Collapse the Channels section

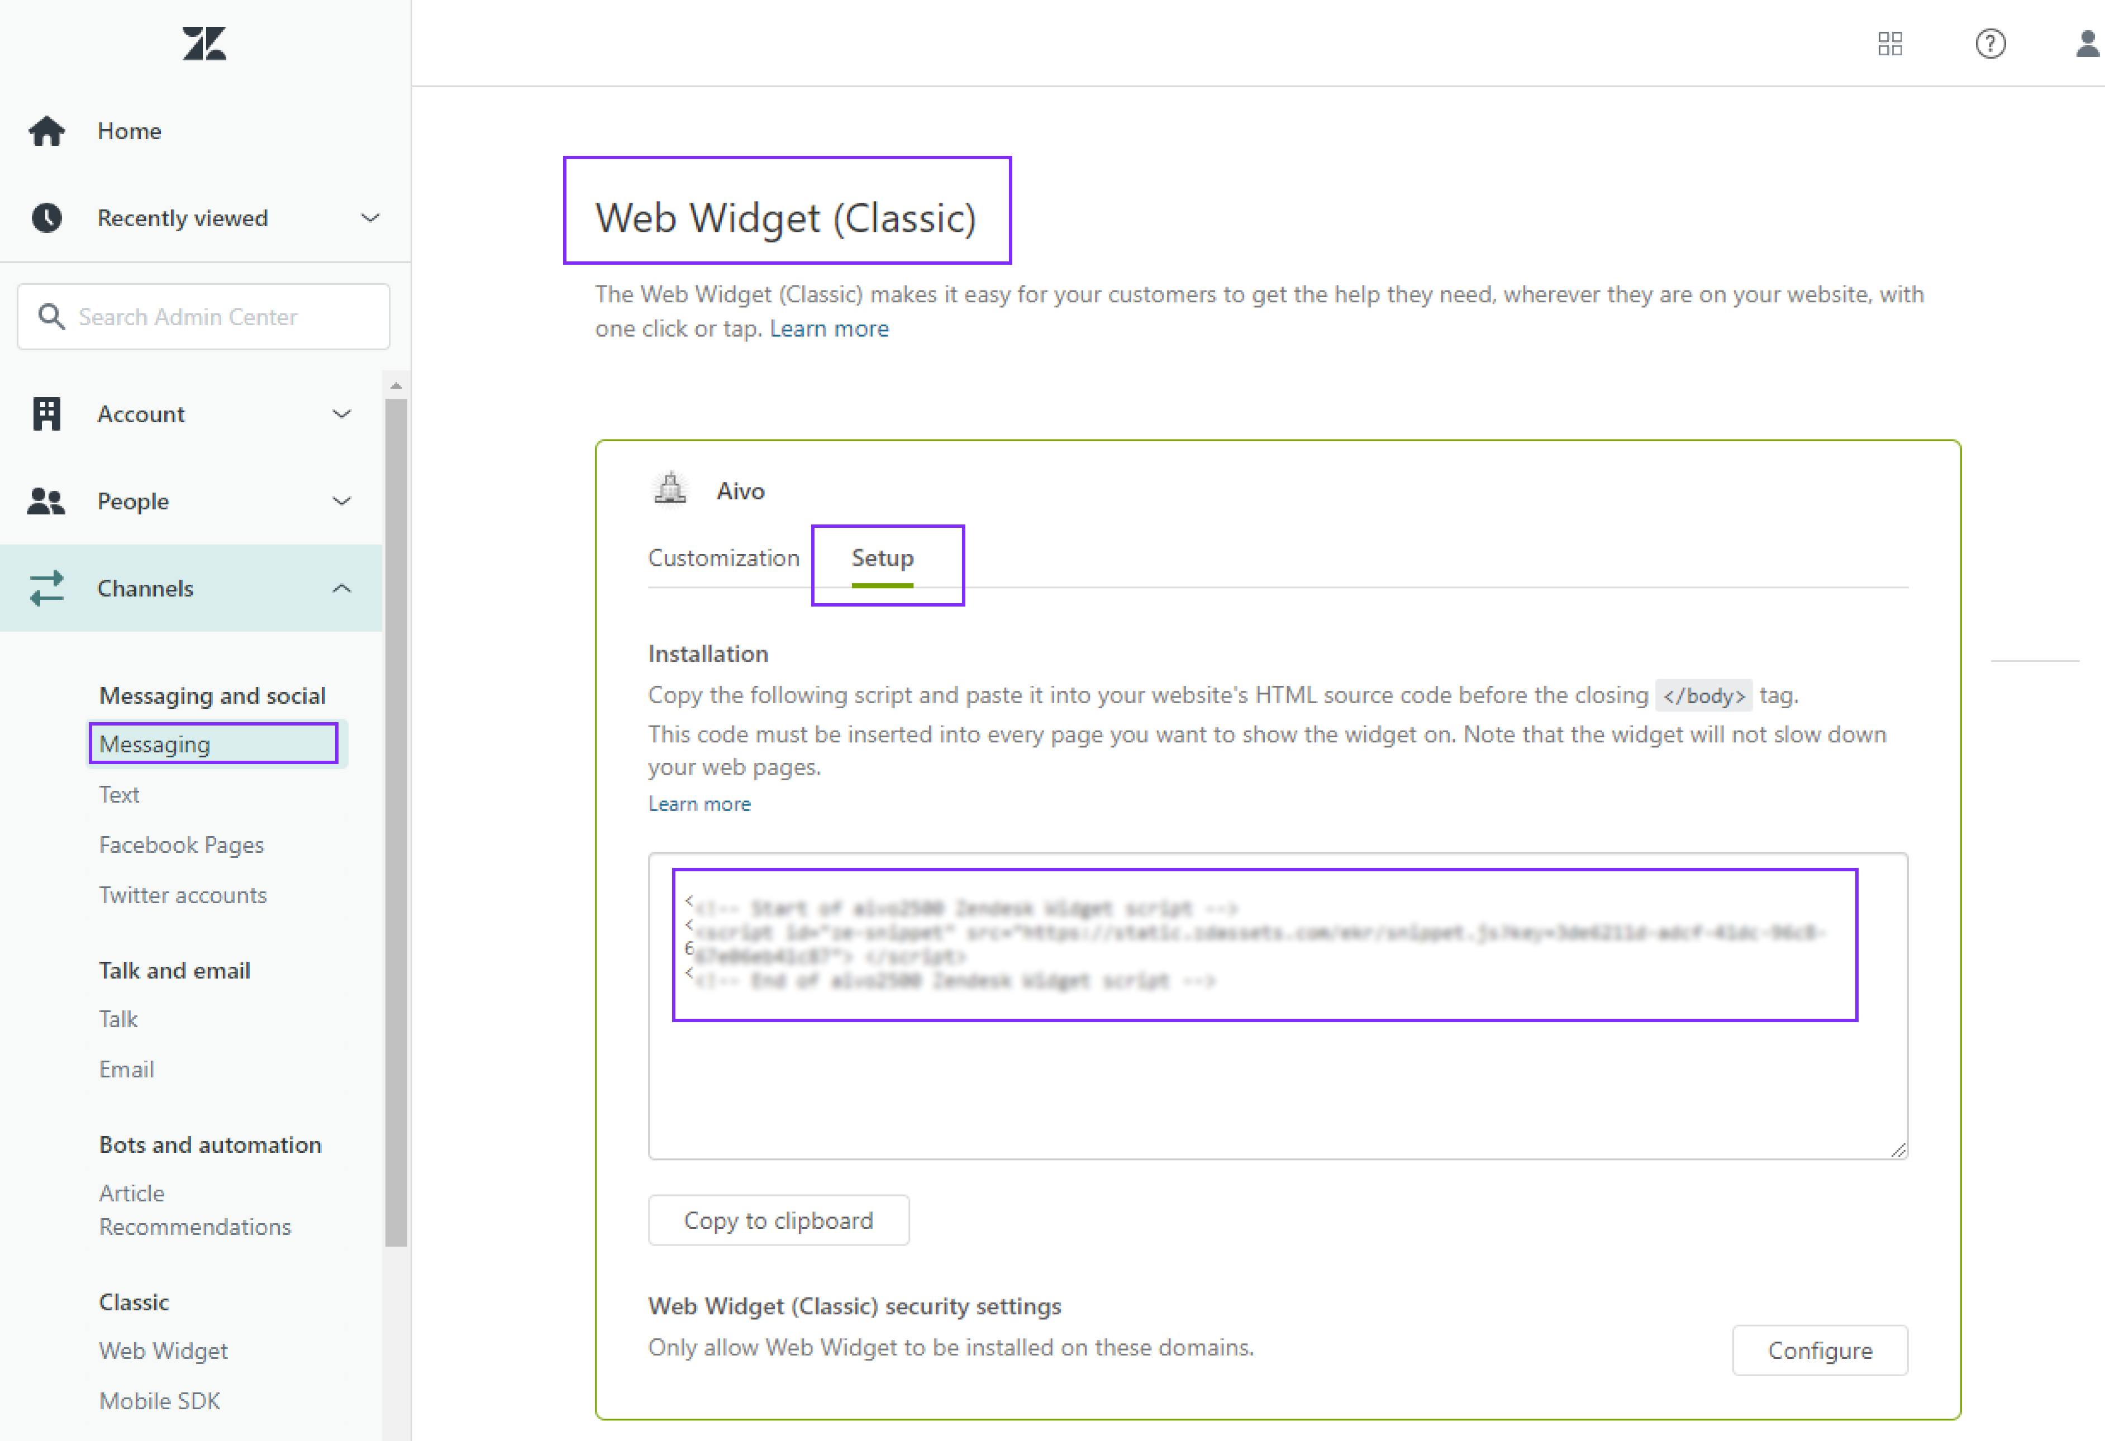341,588
